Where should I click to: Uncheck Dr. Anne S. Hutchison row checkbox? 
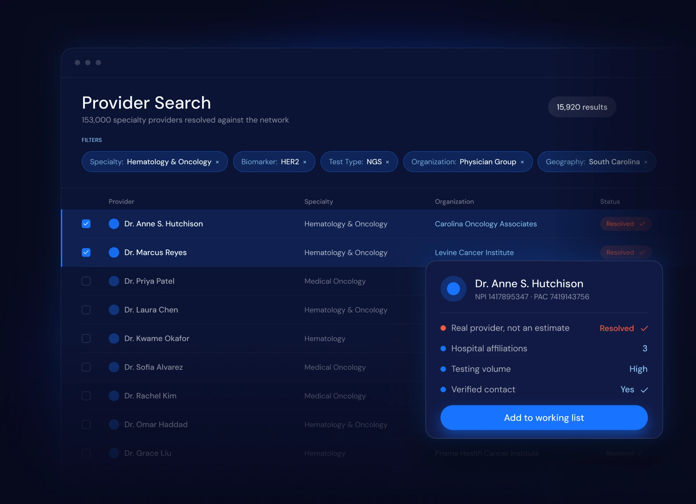pos(86,224)
